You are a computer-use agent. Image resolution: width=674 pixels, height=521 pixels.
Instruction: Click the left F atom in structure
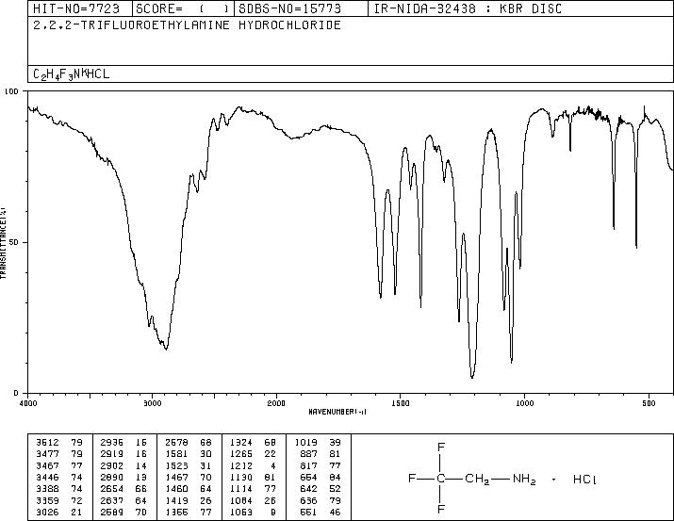[412, 478]
